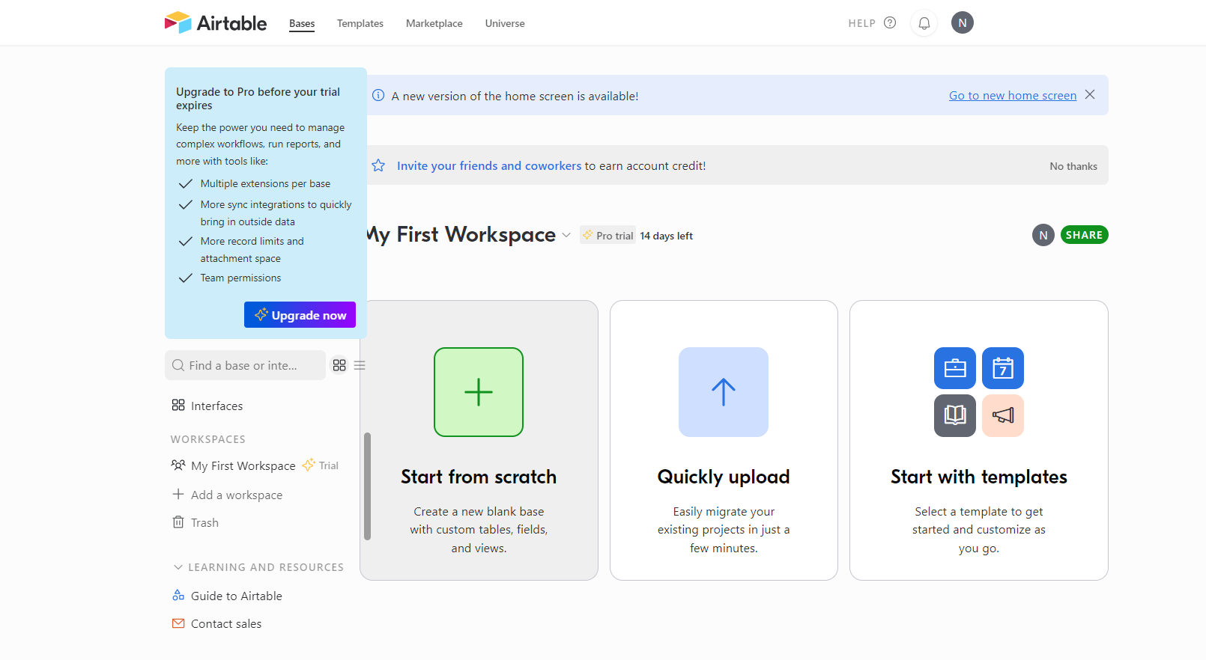Click the Interfaces grid icon in sidebar
Image resolution: width=1206 pixels, height=660 pixels.
[x=178, y=405]
